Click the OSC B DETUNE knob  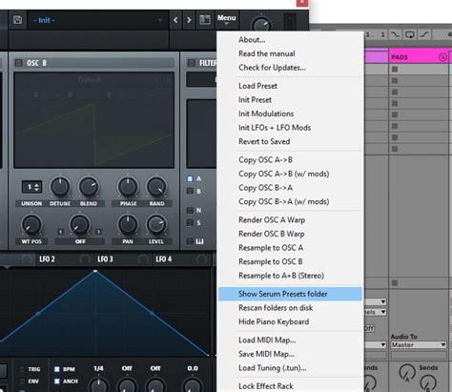[x=60, y=186]
